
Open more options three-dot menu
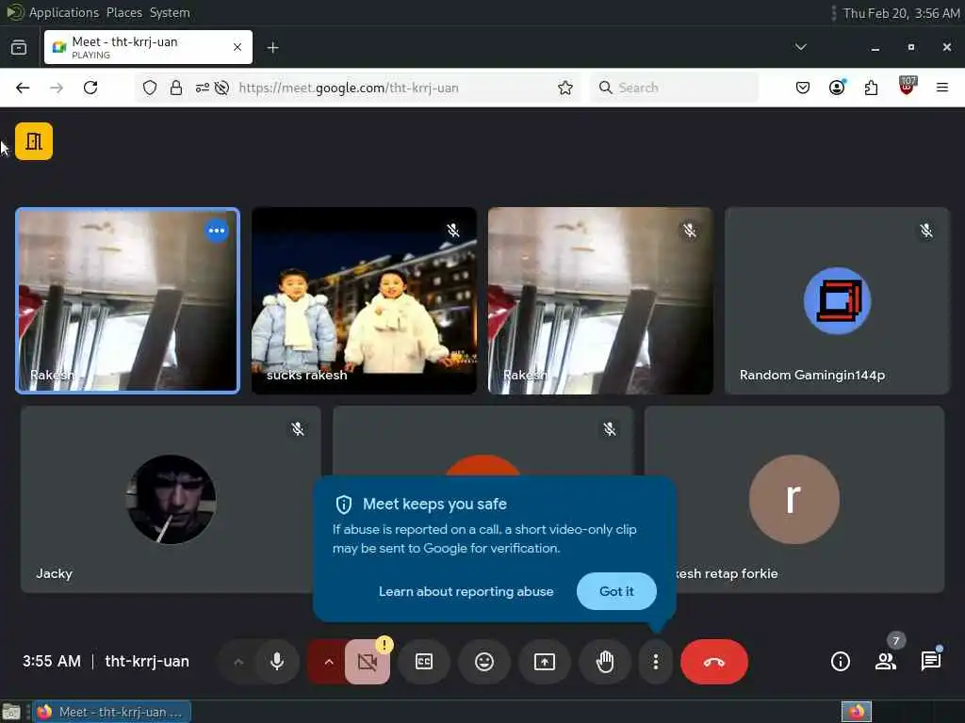[x=656, y=662]
